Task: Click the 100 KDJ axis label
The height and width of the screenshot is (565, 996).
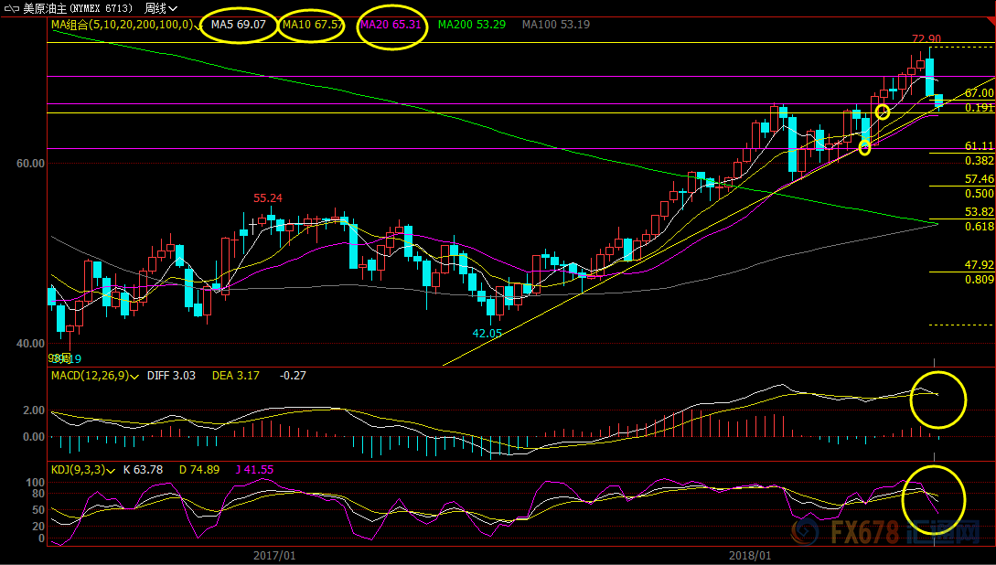Action: 35,483
